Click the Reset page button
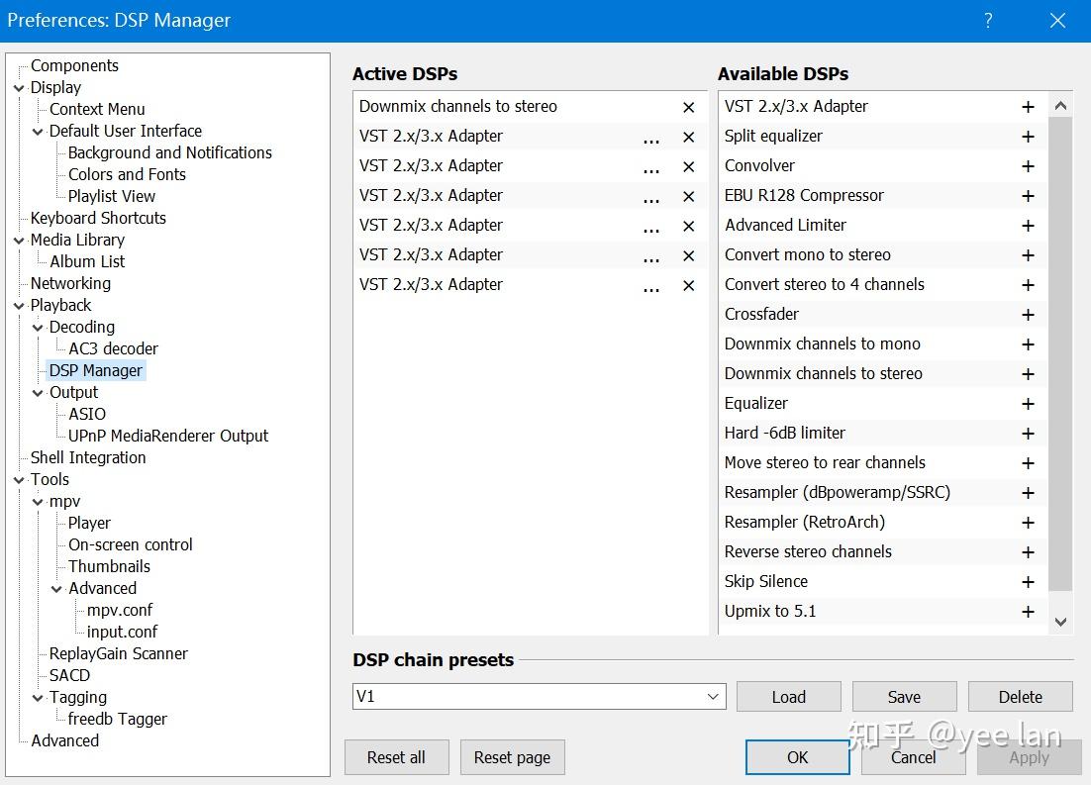This screenshot has width=1091, height=785. [x=512, y=757]
